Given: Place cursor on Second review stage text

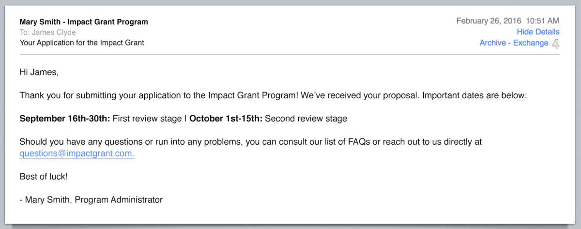Looking at the screenshot, I should pos(306,119).
